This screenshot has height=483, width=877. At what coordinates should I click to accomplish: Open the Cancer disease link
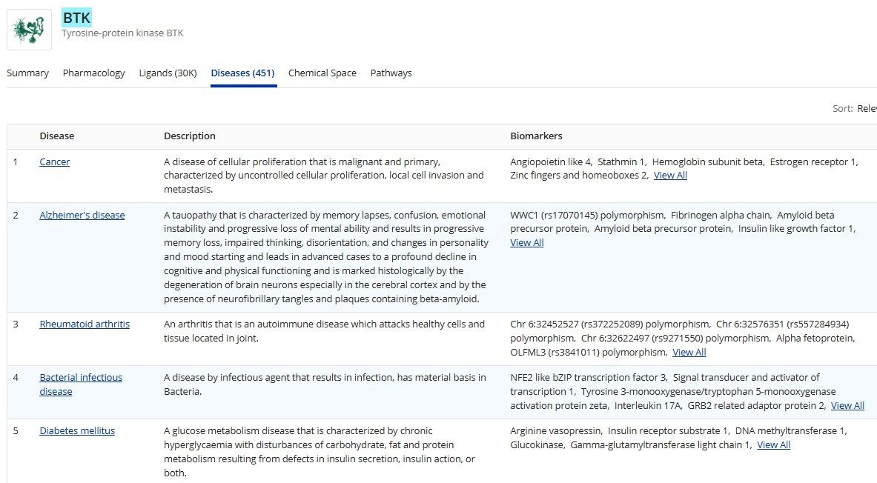pos(54,161)
